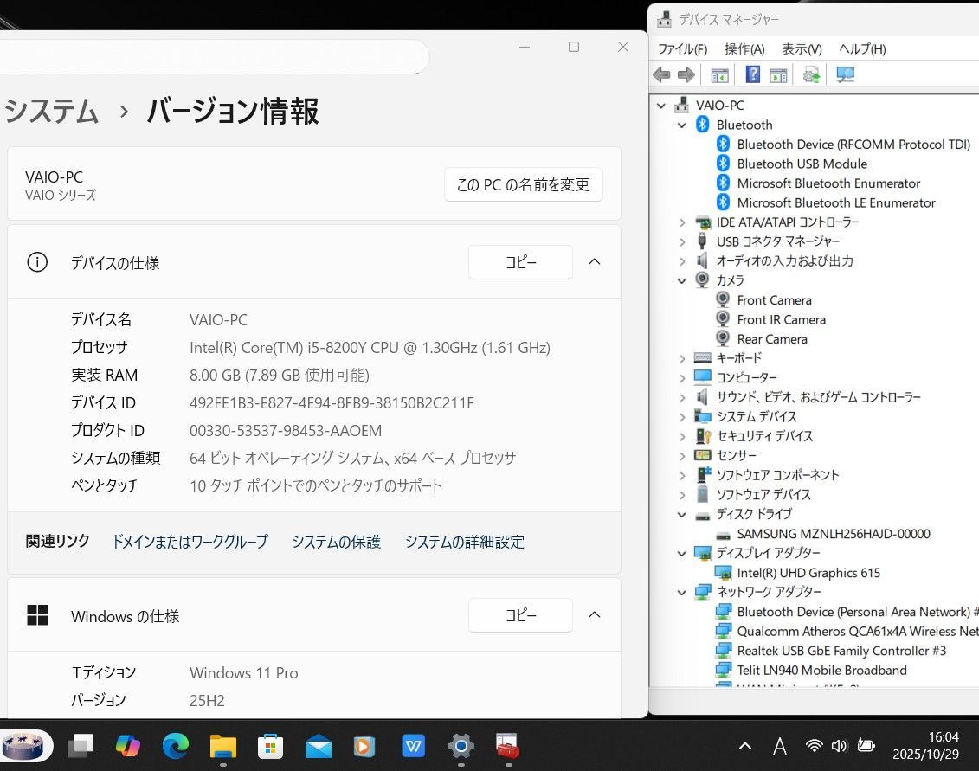
Task: Click the Forward navigation arrow in Device Manager
Action: tap(686, 74)
